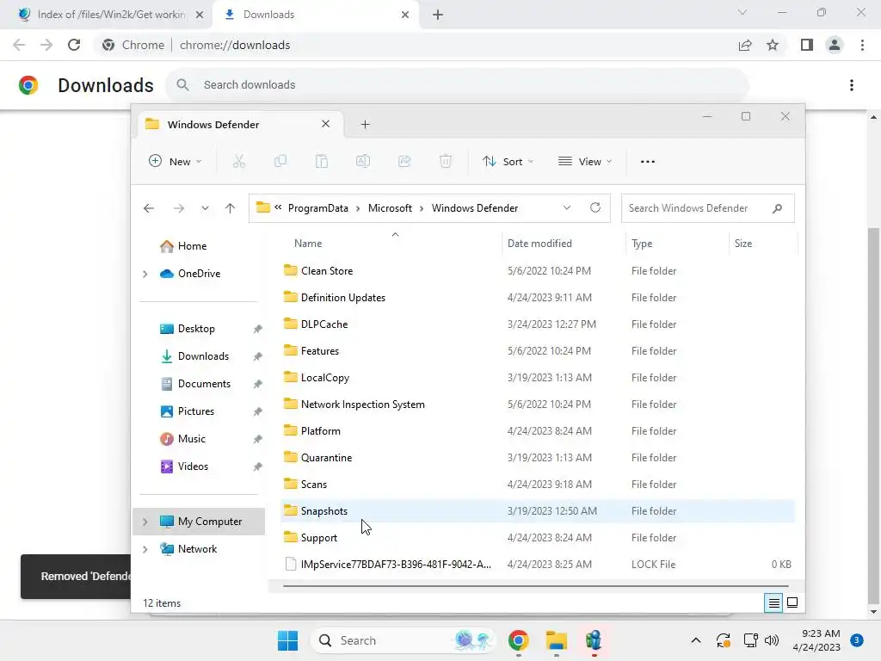Bookmark this page with the star icon
This screenshot has width=881, height=661.
click(773, 45)
